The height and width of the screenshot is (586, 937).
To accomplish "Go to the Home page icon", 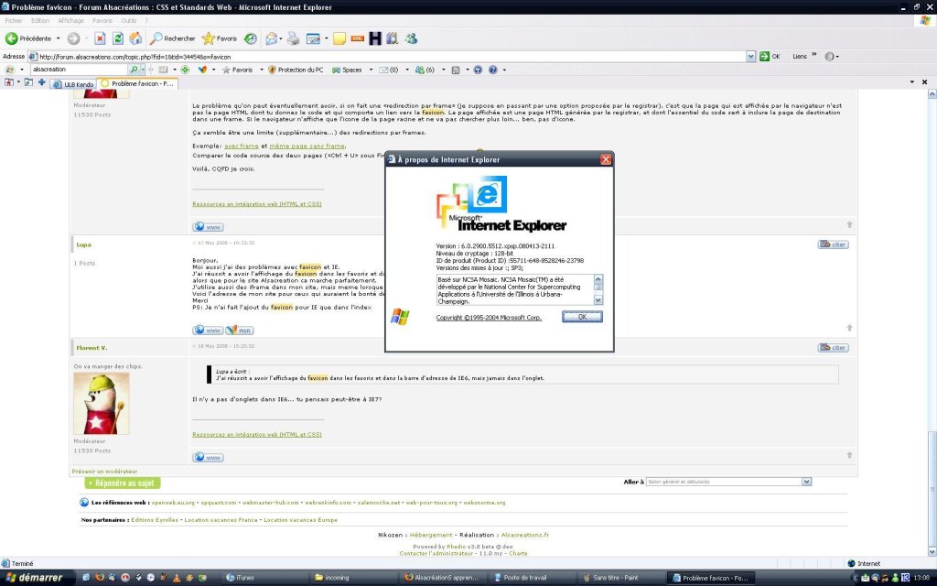I will coord(135,38).
